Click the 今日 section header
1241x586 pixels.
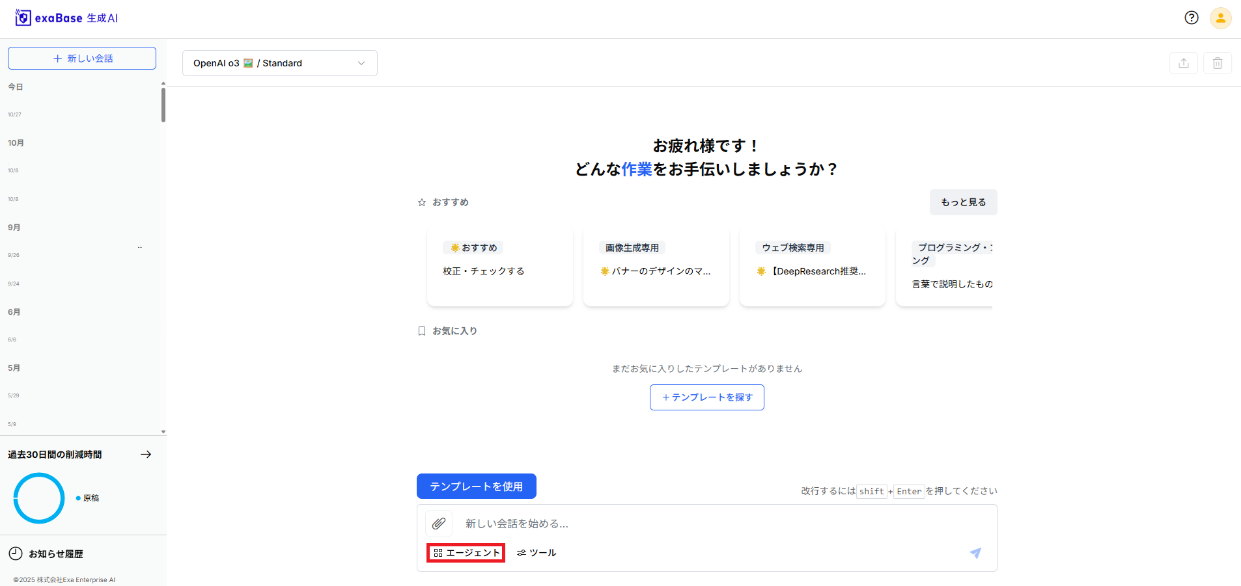click(16, 87)
